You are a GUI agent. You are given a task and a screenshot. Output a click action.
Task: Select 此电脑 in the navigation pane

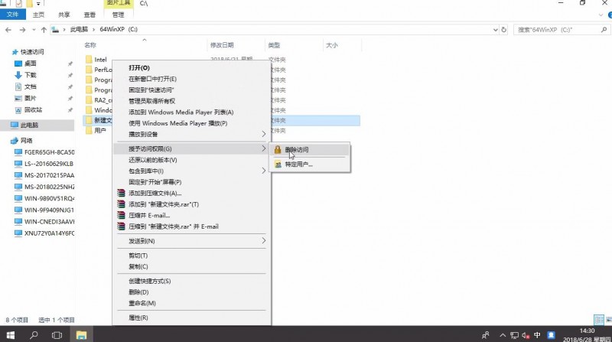point(30,125)
